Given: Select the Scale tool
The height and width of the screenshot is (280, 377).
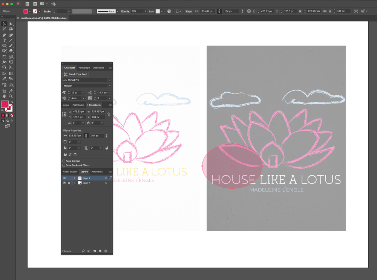Looking at the screenshot, I should coord(11,57).
